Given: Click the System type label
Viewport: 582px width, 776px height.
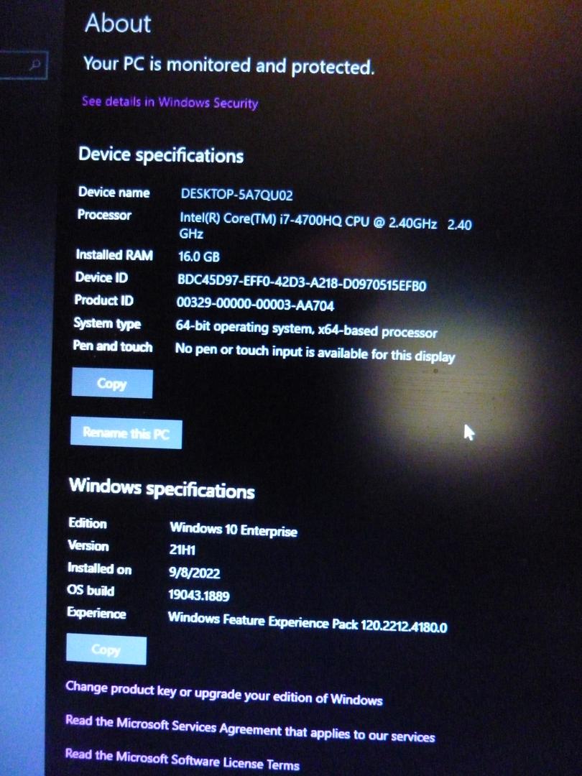Looking at the screenshot, I should tap(107, 323).
